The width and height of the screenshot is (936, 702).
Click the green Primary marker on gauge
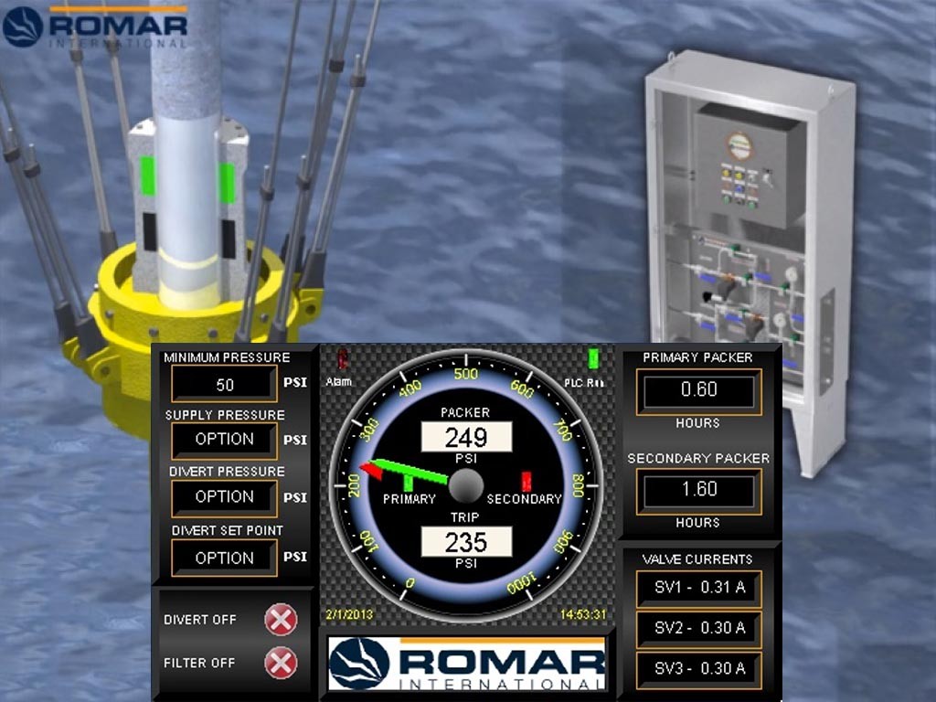click(409, 483)
